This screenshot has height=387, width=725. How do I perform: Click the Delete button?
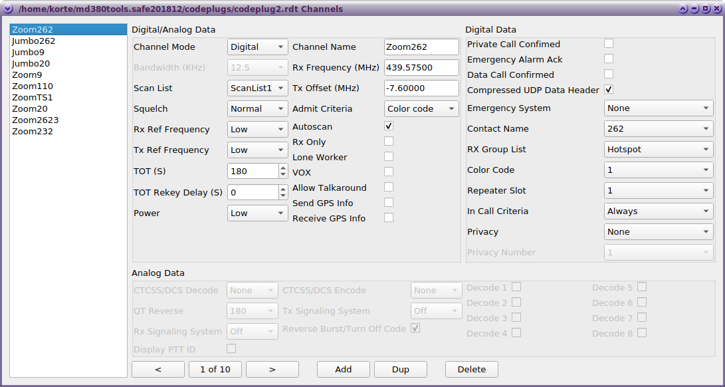(471, 369)
